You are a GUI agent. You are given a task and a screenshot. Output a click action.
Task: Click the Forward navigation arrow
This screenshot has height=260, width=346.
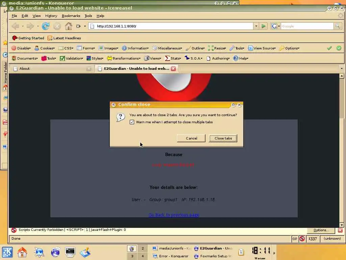(x=30, y=26)
